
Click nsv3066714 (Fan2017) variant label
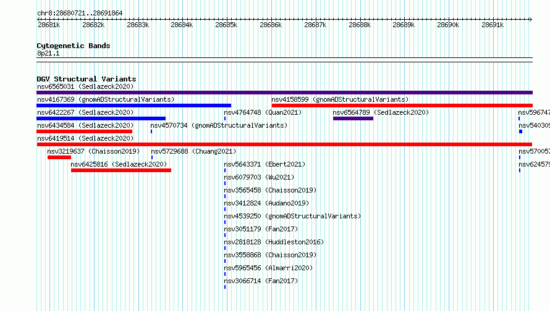tap(261, 281)
